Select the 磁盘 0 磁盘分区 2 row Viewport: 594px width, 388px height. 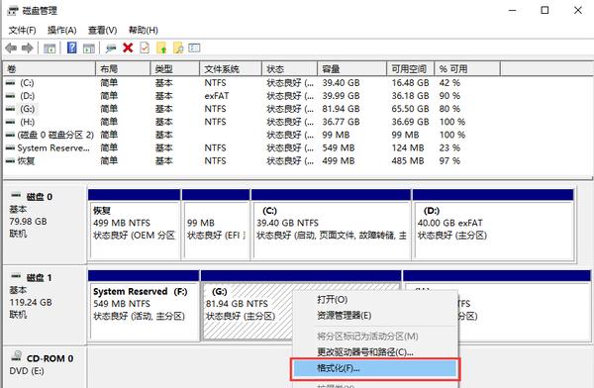point(251,135)
